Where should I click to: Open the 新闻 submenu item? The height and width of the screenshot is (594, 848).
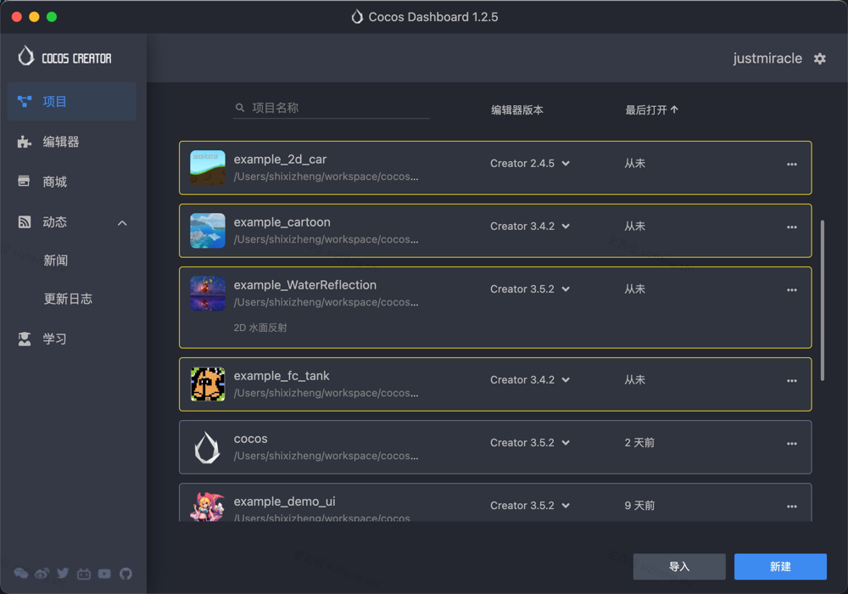point(56,261)
